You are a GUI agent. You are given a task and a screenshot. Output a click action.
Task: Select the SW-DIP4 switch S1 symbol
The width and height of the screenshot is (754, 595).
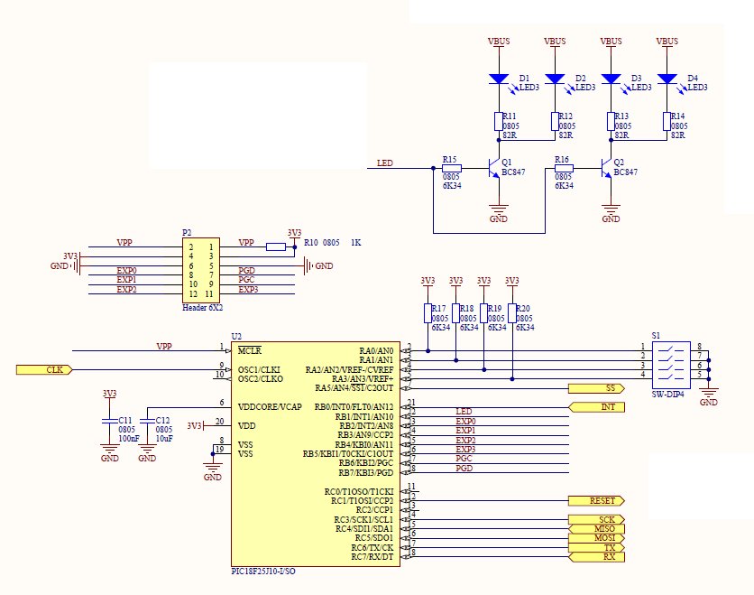(671, 366)
